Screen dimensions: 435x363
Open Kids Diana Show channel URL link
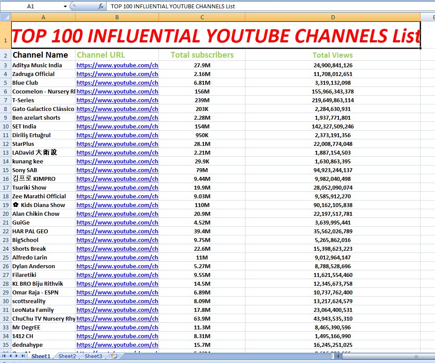[x=117, y=205]
